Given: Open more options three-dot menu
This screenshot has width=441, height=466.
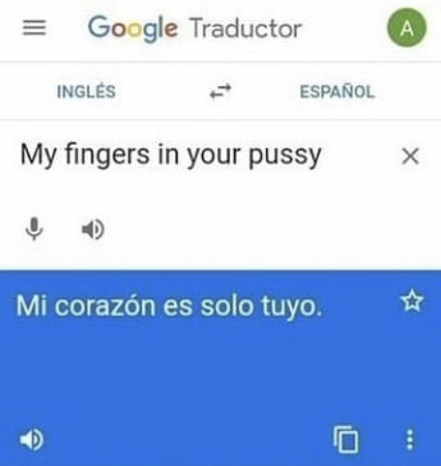Looking at the screenshot, I should pos(410,440).
